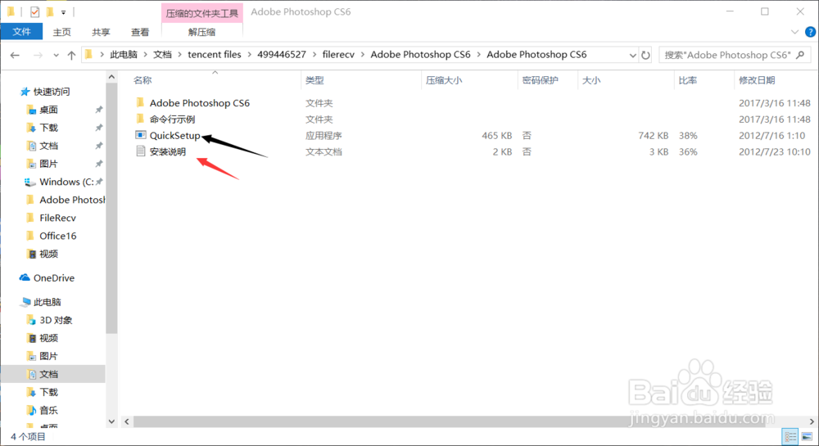Open the Customize Quick Access Toolbar dropdown
Image resolution: width=819 pixels, height=446 pixels.
pos(63,12)
